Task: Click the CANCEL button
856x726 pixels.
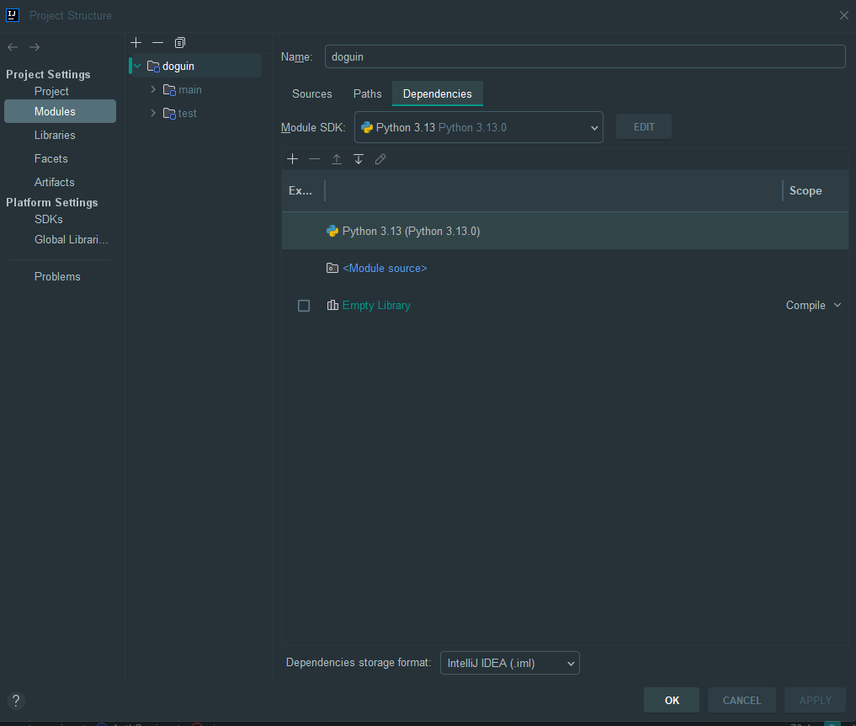Action: click(x=742, y=701)
